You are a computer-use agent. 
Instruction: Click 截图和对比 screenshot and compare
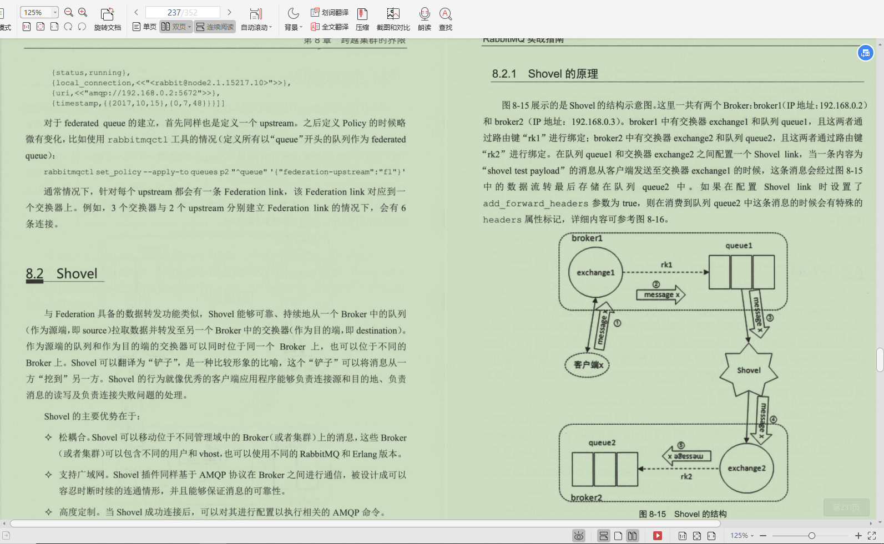click(393, 19)
